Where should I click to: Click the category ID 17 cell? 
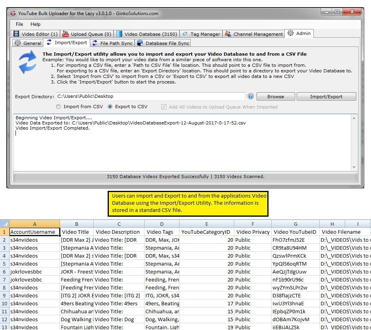point(207,303)
